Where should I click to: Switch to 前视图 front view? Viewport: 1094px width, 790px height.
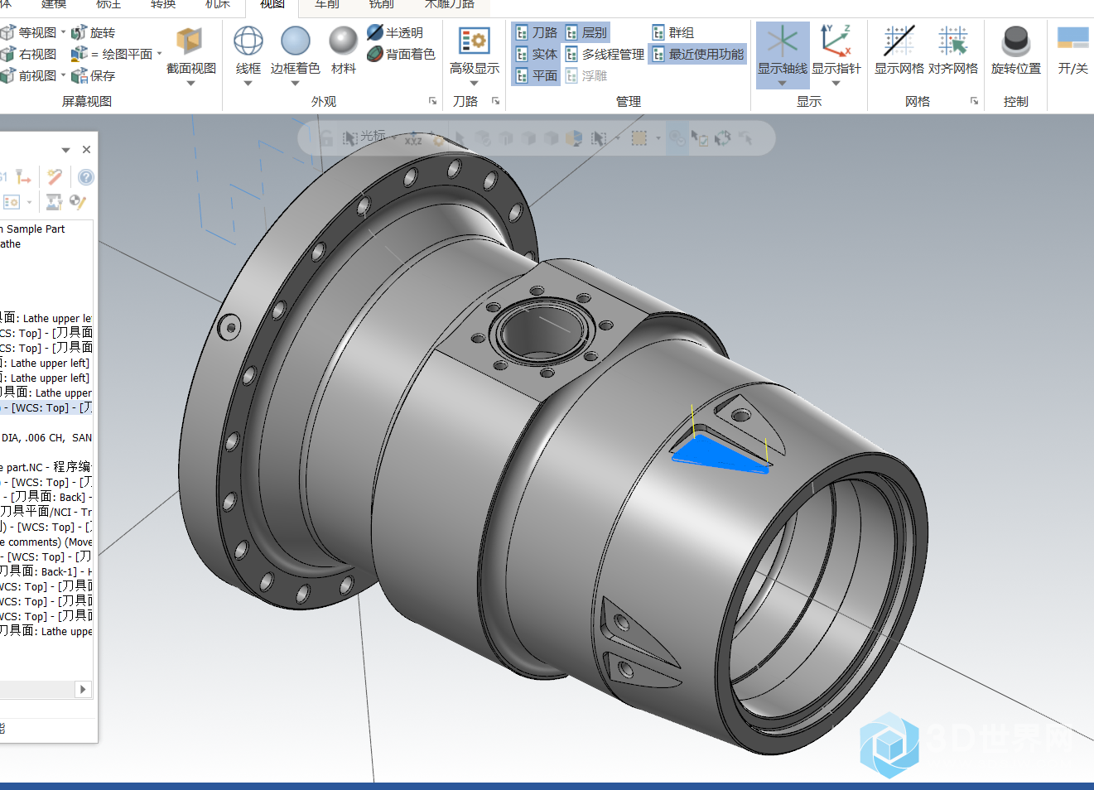click(29, 75)
